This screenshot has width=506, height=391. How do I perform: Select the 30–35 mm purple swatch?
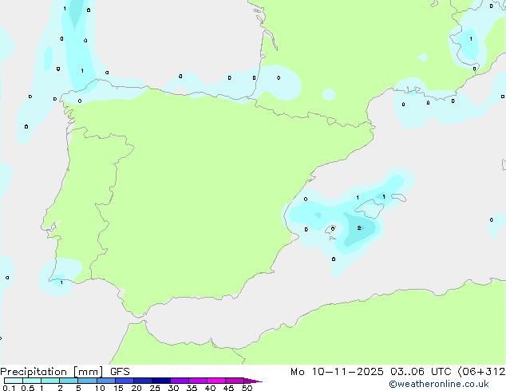[x=180, y=381]
